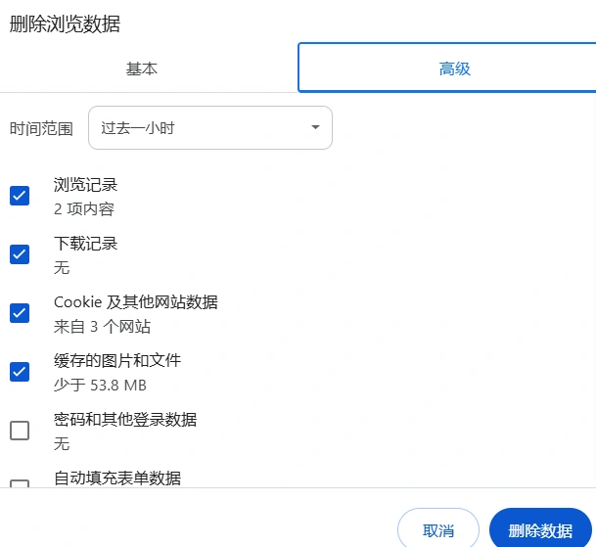Check 自动填充表单数据 checkbox
This screenshot has height=547, width=596.
coord(20,483)
